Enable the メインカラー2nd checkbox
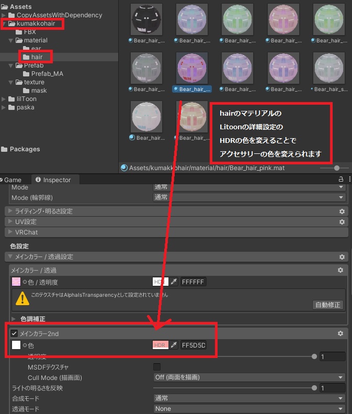352x414 pixels. coord(14,333)
